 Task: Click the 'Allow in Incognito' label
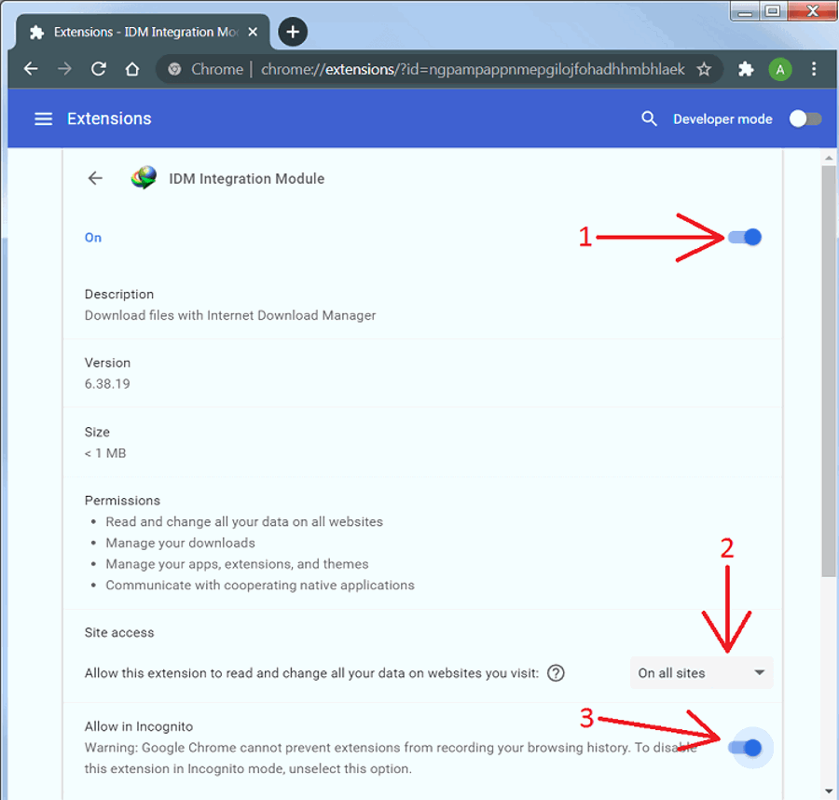pos(139,726)
